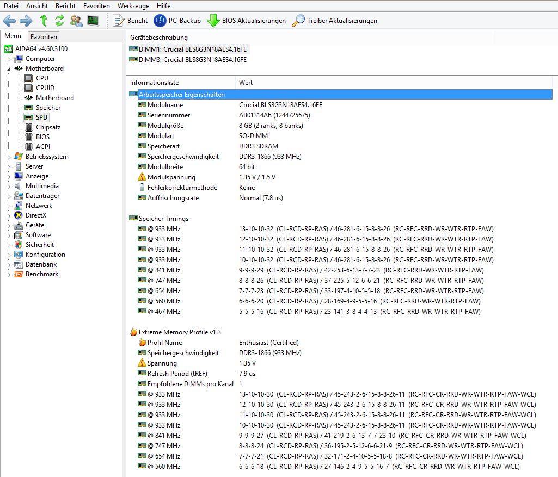Click the Konfiguration tree icon

(x=18, y=255)
